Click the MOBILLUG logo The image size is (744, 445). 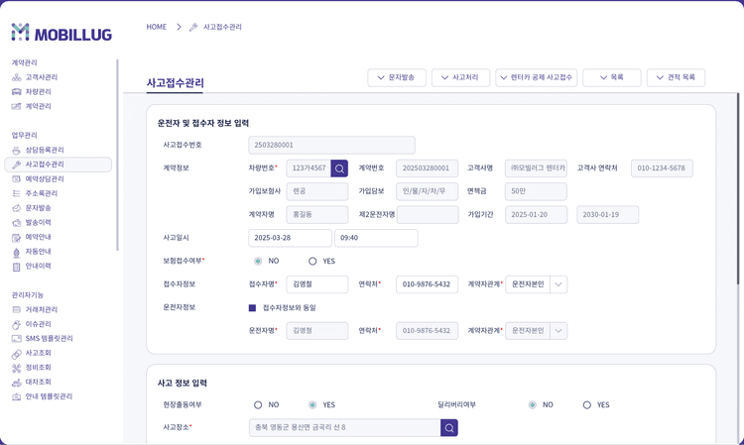click(x=62, y=33)
